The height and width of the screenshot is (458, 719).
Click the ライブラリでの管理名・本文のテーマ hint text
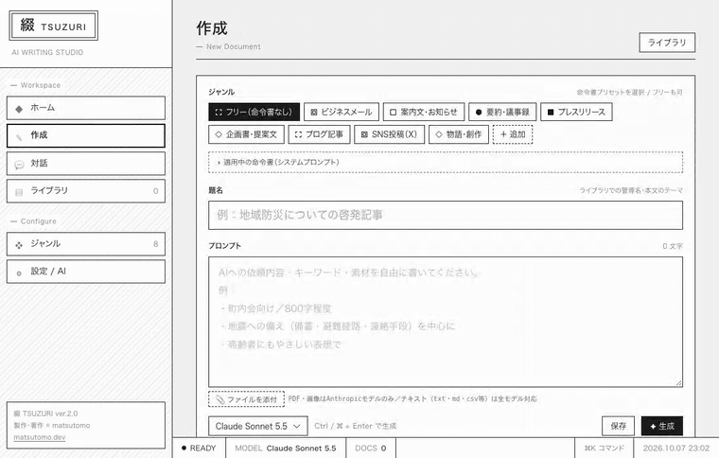631,190
